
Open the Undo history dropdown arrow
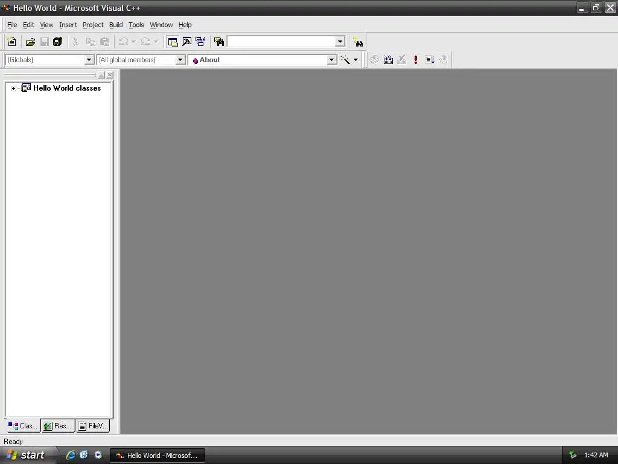133,42
